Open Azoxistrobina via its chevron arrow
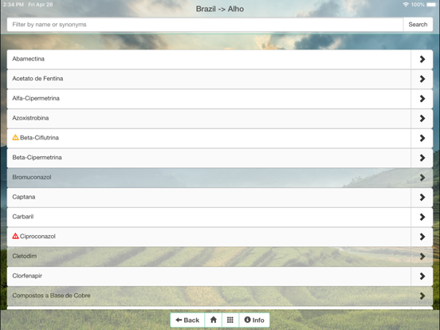This screenshot has height=330, width=440. [422, 119]
